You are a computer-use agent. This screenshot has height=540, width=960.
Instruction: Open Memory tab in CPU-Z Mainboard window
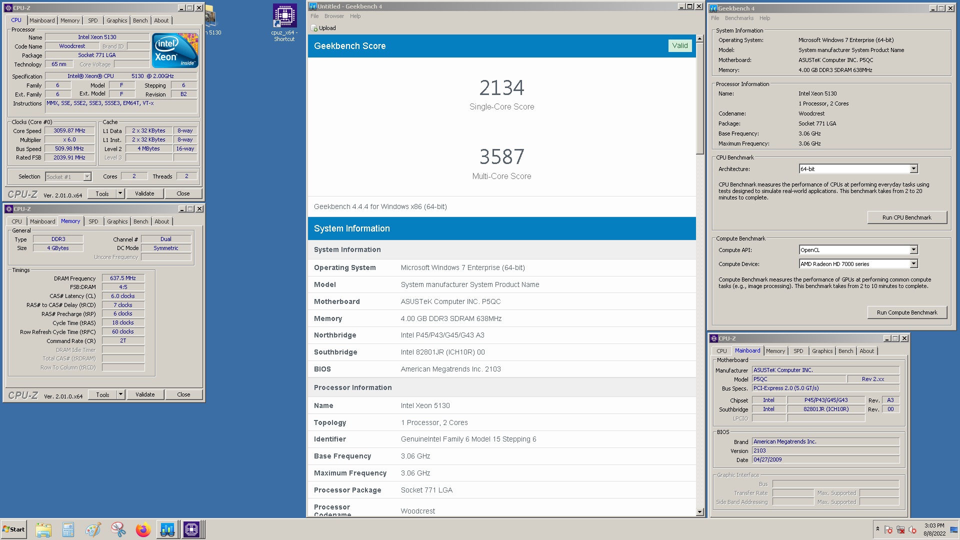775,351
